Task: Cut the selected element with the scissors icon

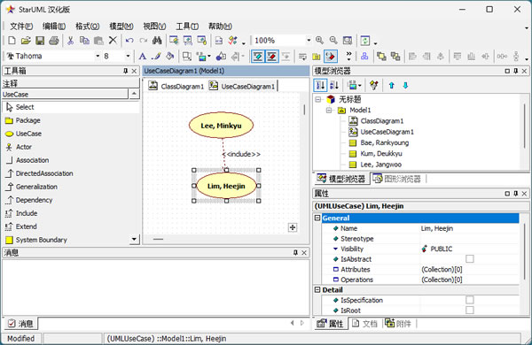Action: [x=70, y=41]
